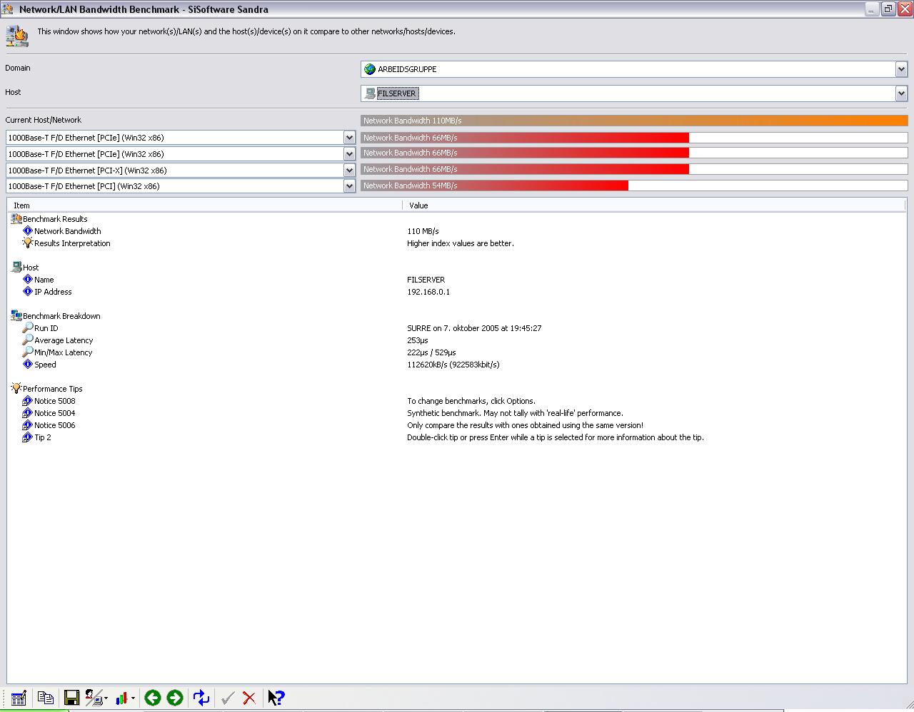Click the Copy icon in the toolbar
Viewport: 914px width, 712px height.
click(x=46, y=698)
